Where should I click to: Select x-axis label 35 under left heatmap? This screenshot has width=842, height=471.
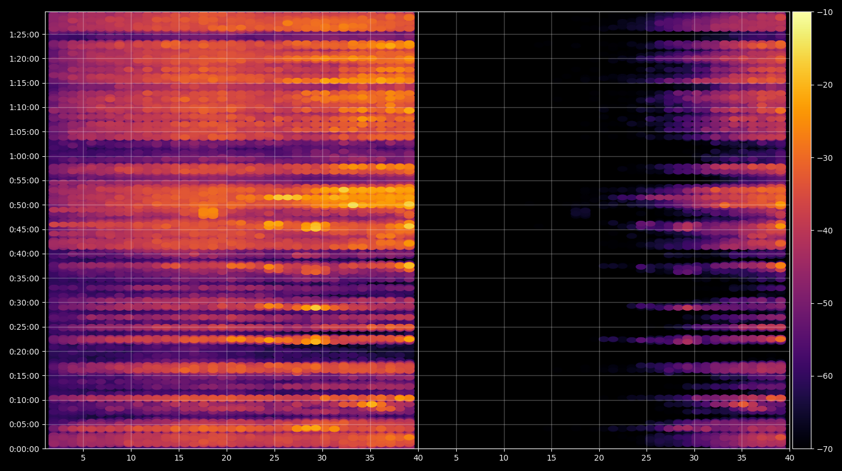(x=370, y=458)
